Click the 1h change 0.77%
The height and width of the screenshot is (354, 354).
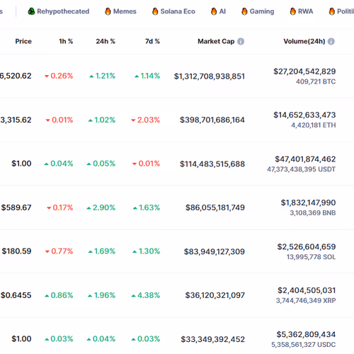59,251
